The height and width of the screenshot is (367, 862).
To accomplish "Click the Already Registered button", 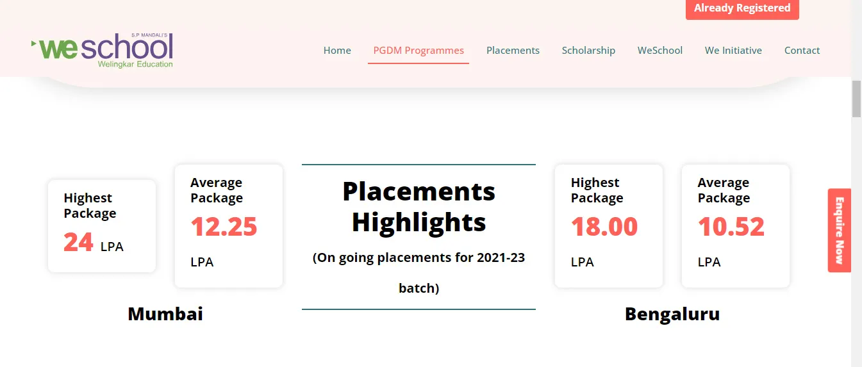I will pos(742,9).
